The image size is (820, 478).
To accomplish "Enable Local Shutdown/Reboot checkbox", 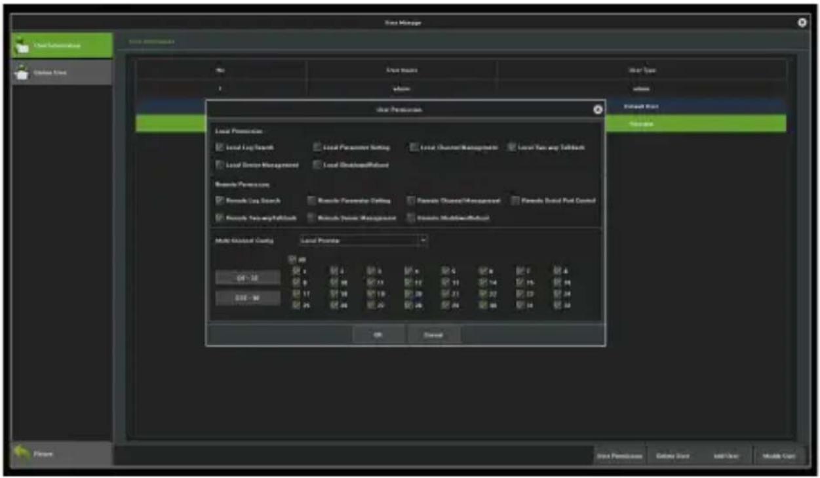I will pyautogui.click(x=317, y=165).
